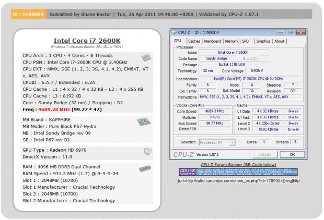Click the Core Speed value 4689.3 MHz
The width and height of the screenshot is (324, 220).
click(x=215, y=111)
